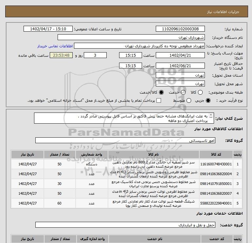Image resolution: width=252 pixels, height=243 pixels.
Task: Select the کالا radio button
Action: (x=200, y=92)
